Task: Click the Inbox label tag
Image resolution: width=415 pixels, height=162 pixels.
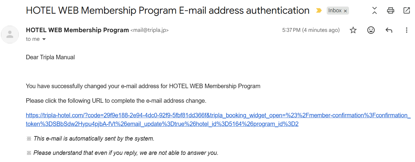Action: [335, 11]
